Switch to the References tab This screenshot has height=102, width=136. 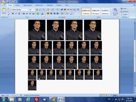click(39, 5)
